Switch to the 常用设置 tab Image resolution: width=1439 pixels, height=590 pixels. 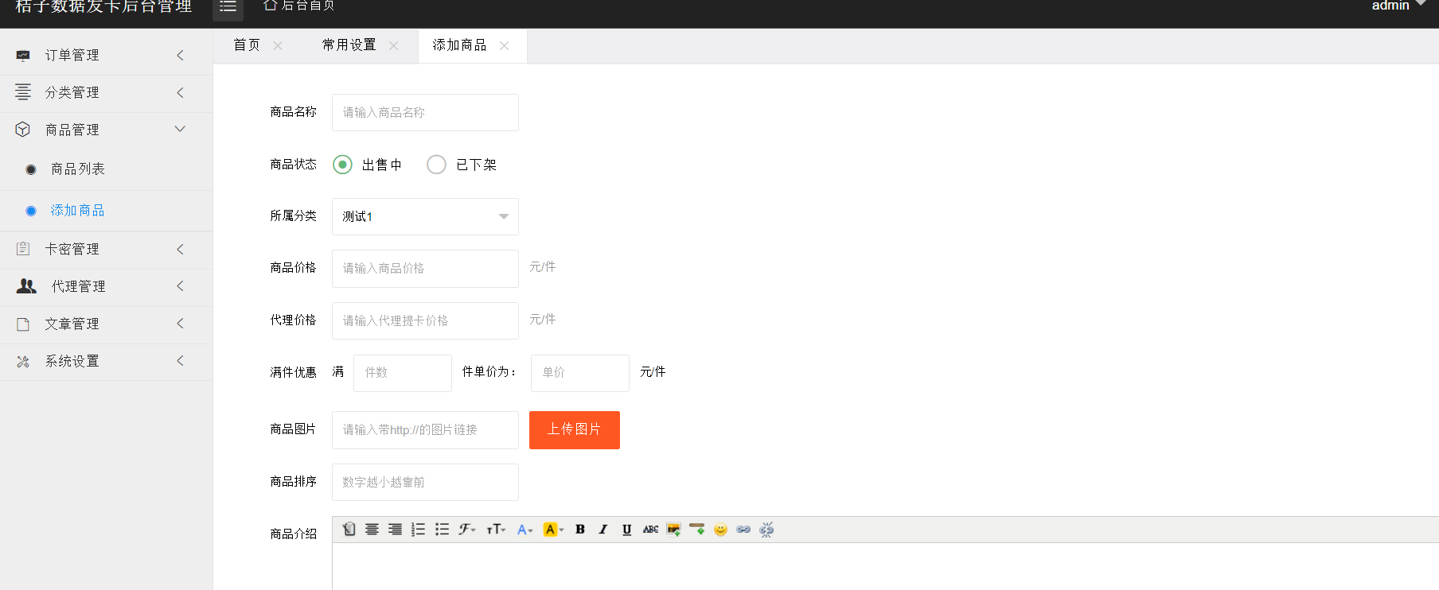349,45
